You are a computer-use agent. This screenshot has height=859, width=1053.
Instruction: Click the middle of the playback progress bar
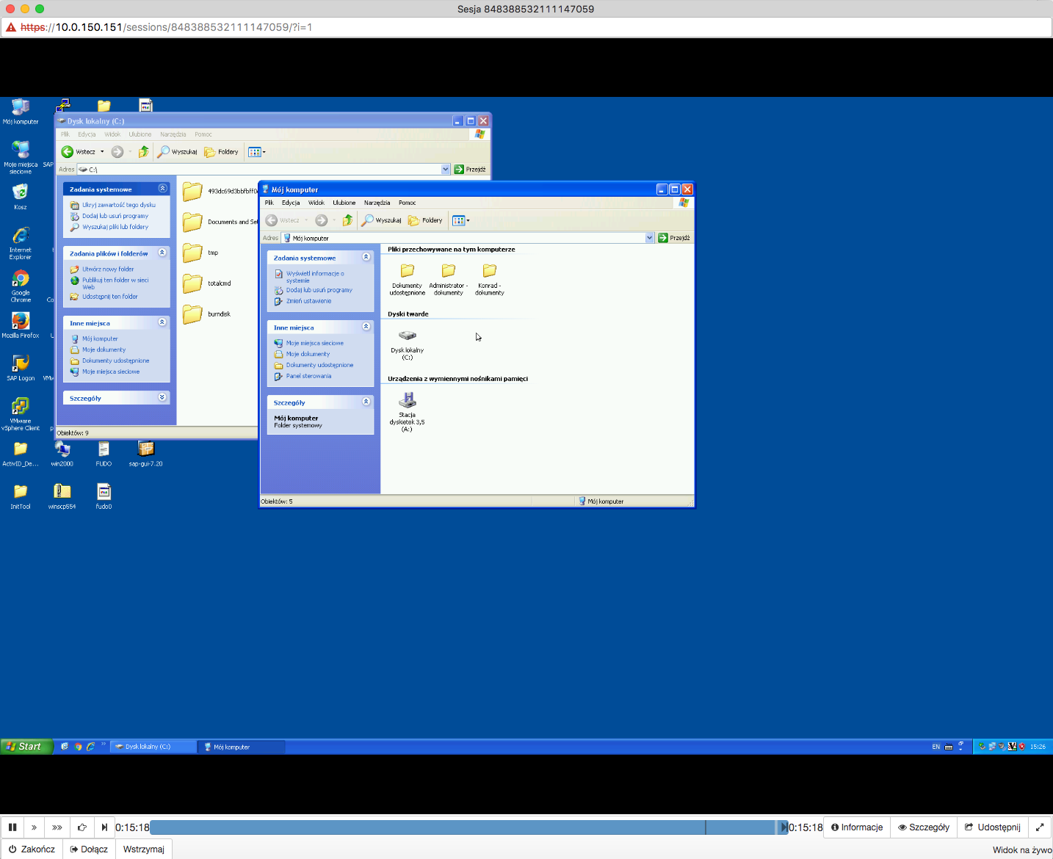coord(468,827)
